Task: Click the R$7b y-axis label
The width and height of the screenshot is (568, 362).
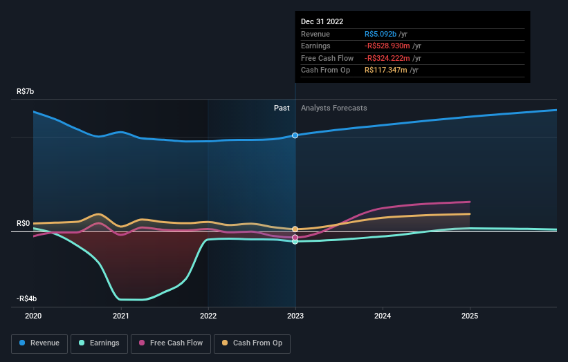Action: click(26, 91)
